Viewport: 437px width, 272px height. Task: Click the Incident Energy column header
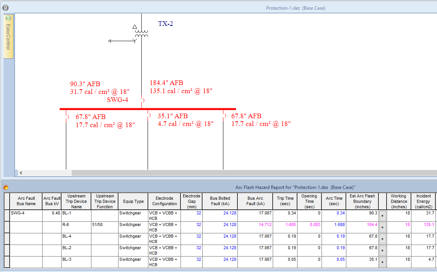coord(423,201)
